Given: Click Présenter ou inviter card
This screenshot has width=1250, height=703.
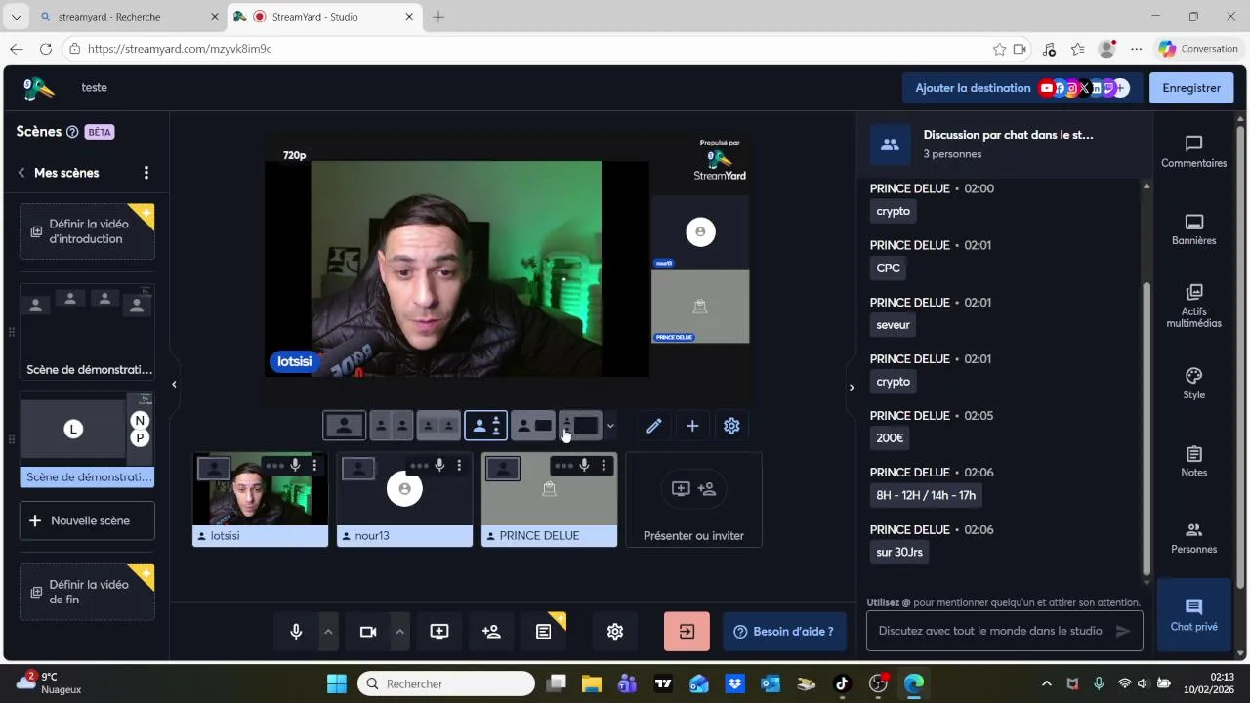Looking at the screenshot, I should pyautogui.click(x=693, y=499).
